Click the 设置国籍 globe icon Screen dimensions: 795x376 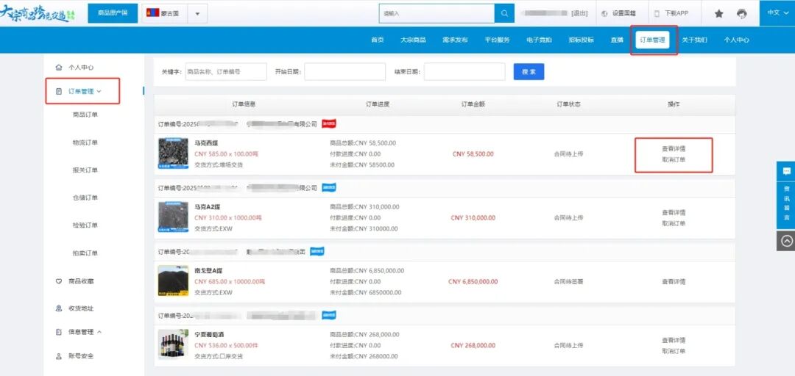click(x=604, y=13)
